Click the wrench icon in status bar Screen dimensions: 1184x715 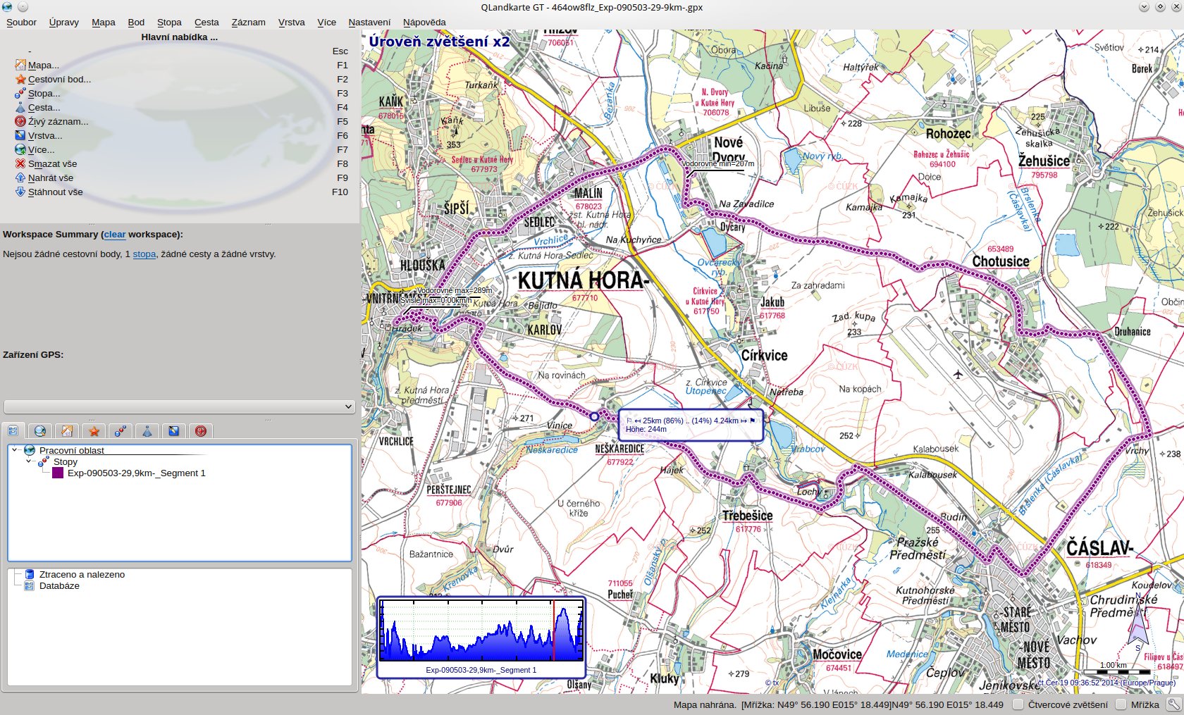coord(1173,704)
